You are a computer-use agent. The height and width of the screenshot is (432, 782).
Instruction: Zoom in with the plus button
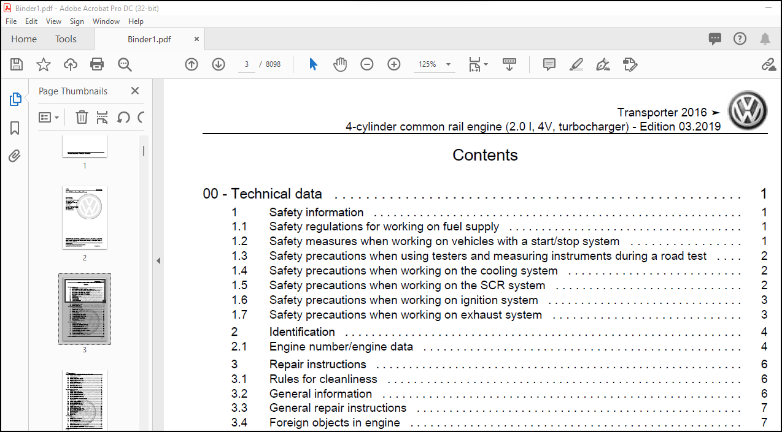(394, 64)
